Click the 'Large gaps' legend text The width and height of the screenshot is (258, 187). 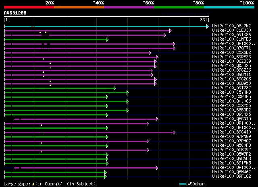coord(17,184)
